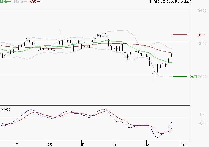Click the 2476 support price label
The width and height of the screenshot is (209, 147).
click(194, 77)
